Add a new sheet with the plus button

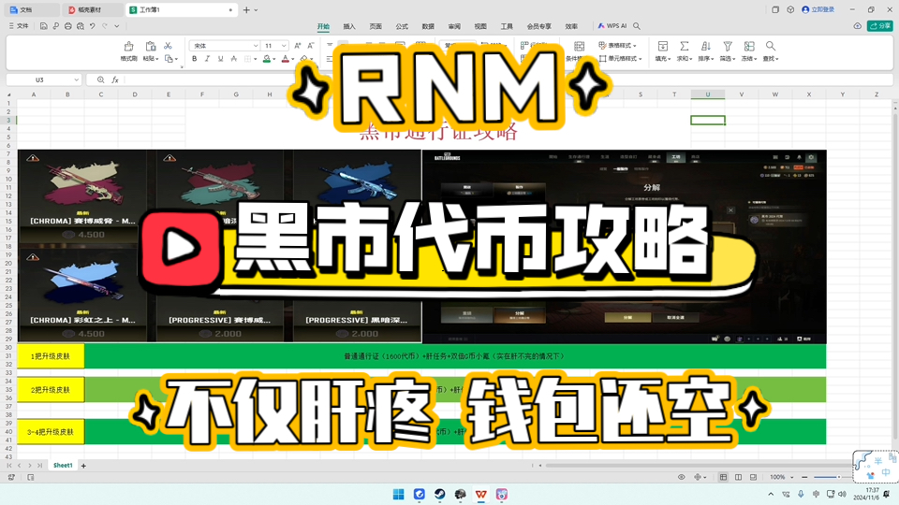(83, 466)
